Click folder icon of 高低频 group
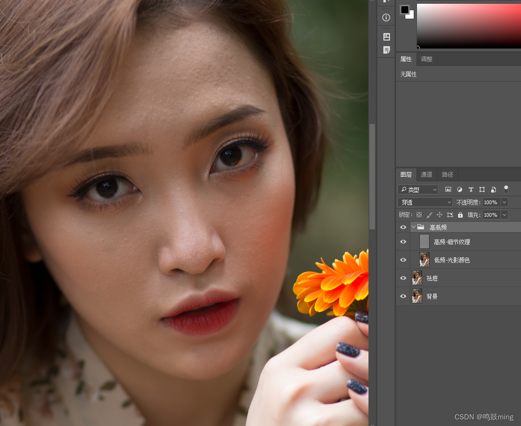 tap(421, 227)
